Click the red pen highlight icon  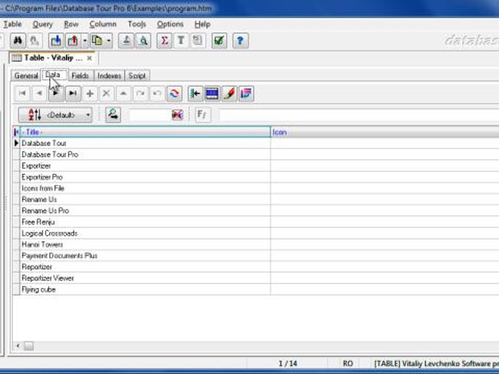click(229, 93)
